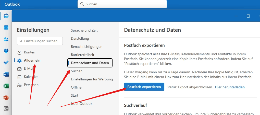Viewport: 260px width, 115px height.
Task: Click magnifier icon in Einstellungen suchen field
Action: click(x=21, y=41)
